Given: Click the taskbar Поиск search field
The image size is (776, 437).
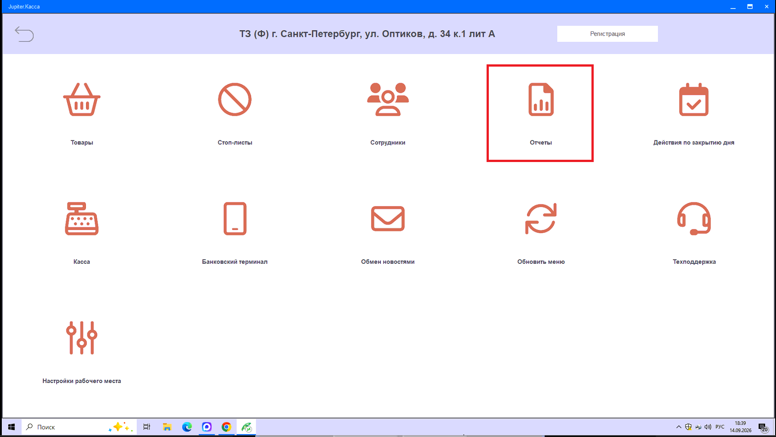Looking at the screenshot, I should coord(79,427).
